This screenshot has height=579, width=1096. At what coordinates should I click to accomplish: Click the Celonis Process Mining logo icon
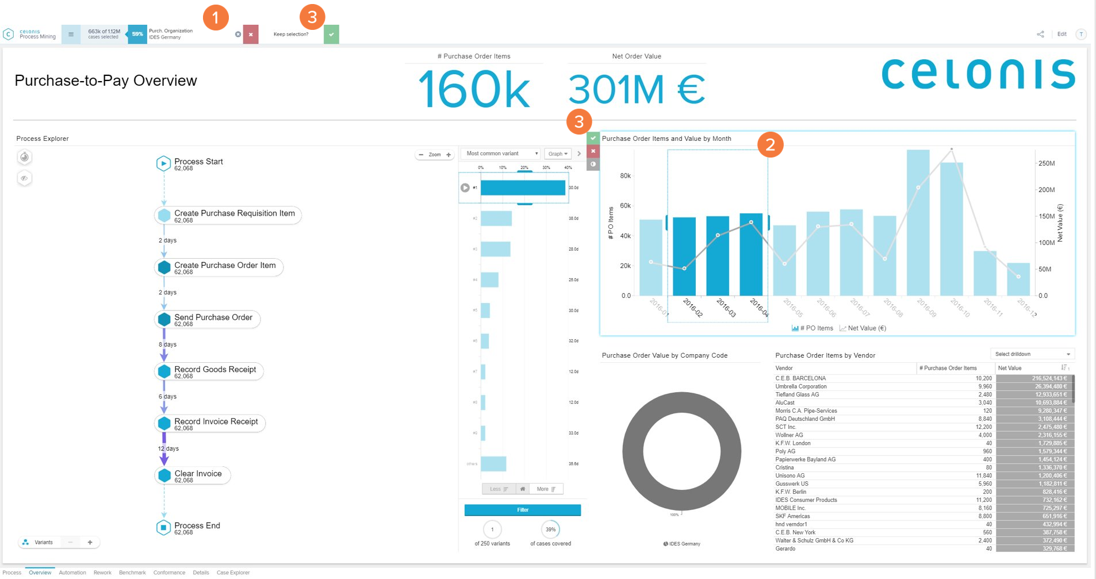click(x=8, y=34)
